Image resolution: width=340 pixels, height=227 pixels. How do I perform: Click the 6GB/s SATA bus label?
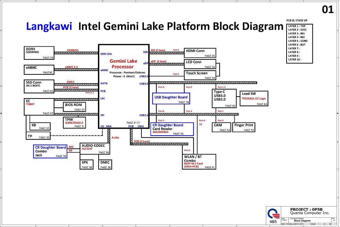point(71,82)
